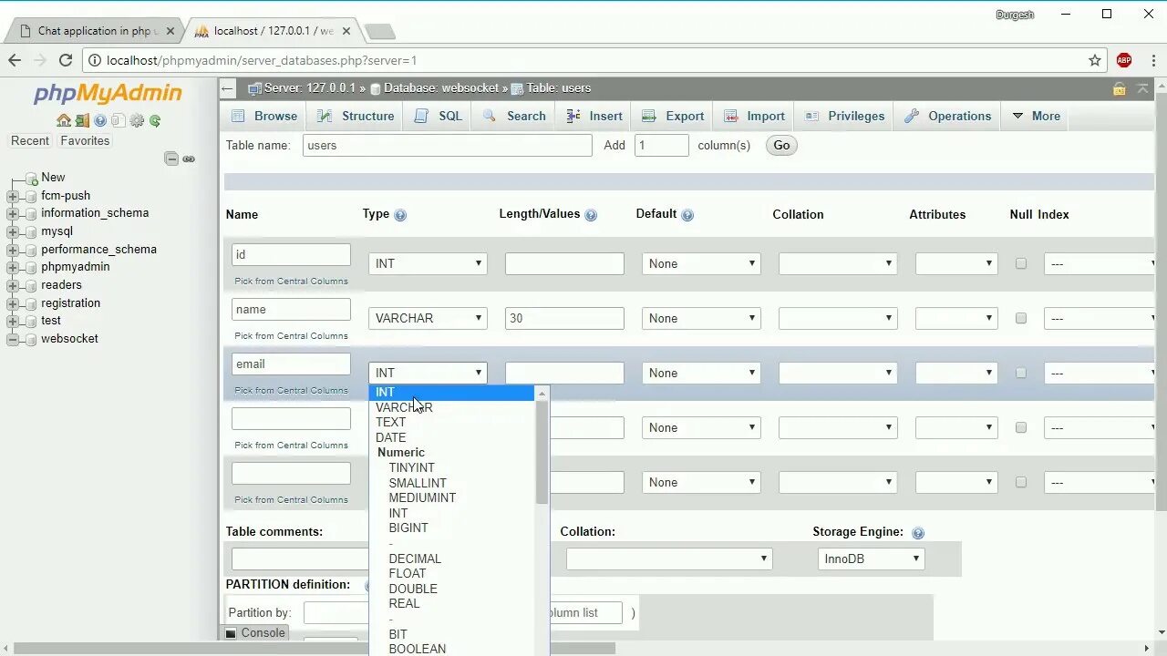Click the browser reload button
Viewport: 1167px width, 656px height.
(x=66, y=60)
